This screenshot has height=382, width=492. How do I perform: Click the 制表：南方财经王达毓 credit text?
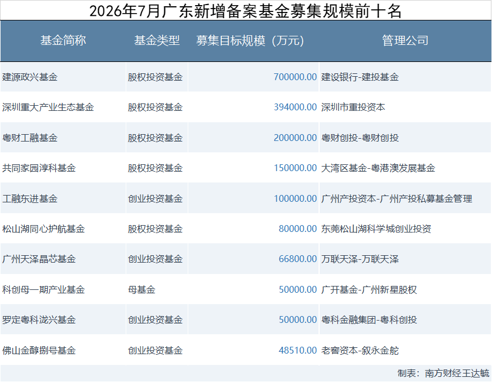tap(443, 373)
